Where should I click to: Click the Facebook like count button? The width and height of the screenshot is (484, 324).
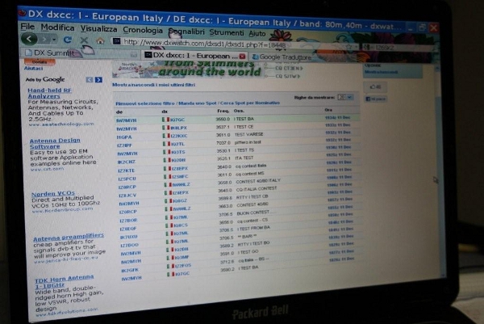tap(375, 87)
